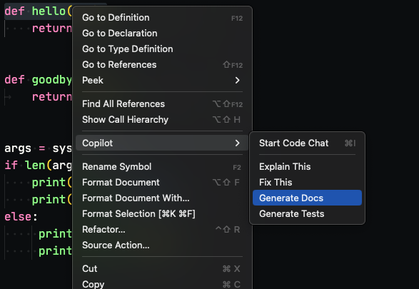Open the Refactor... menu item

[x=162, y=230]
